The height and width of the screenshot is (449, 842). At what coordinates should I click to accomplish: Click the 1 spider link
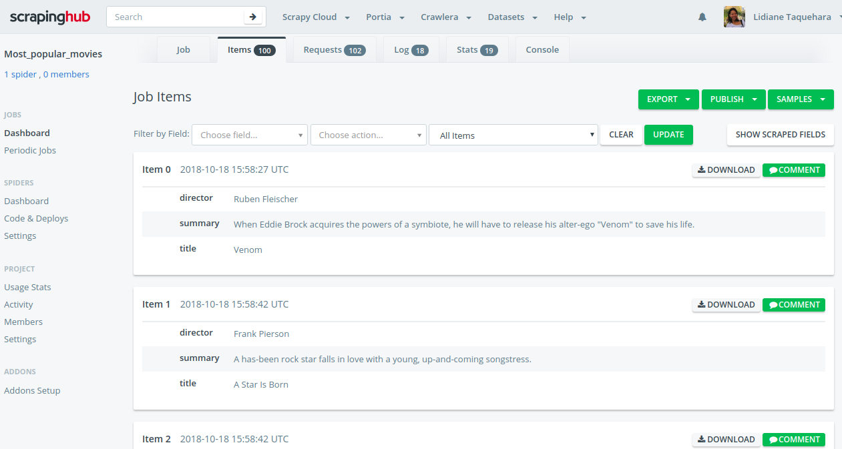point(21,75)
